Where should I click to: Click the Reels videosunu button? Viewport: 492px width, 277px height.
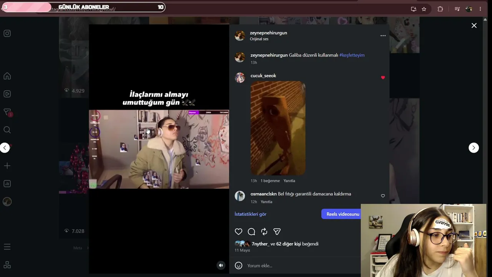pyautogui.click(x=341, y=214)
